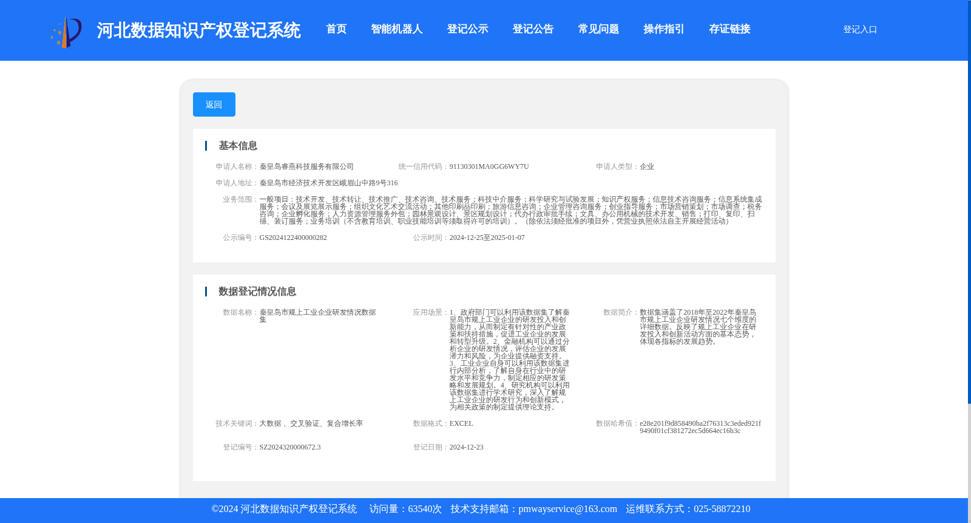This screenshot has width=971, height=523.
Task: Open the 操作指引 menu item
Action: click(664, 29)
